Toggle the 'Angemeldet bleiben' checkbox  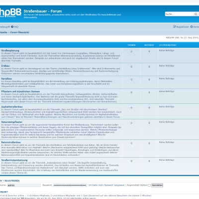[x=149, y=185]
